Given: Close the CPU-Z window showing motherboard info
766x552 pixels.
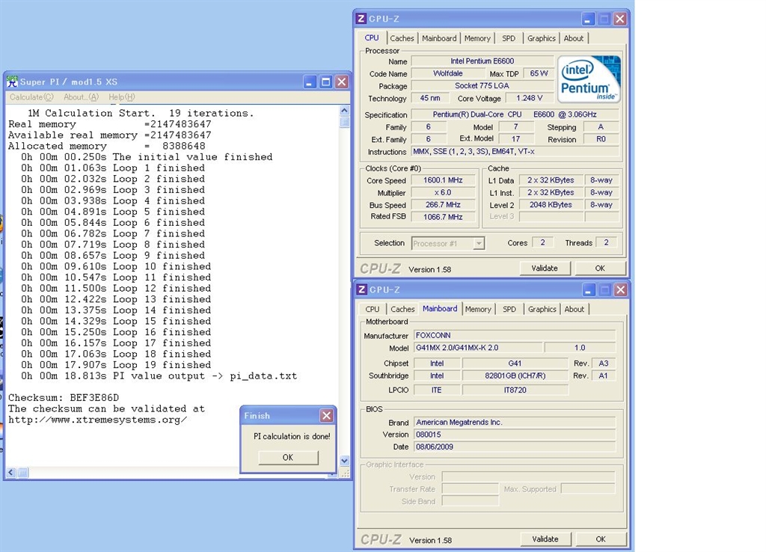Looking at the screenshot, I should (619, 289).
